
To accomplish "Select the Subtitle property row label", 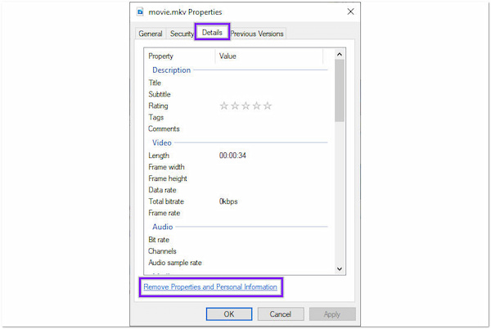I will pyautogui.click(x=160, y=94).
